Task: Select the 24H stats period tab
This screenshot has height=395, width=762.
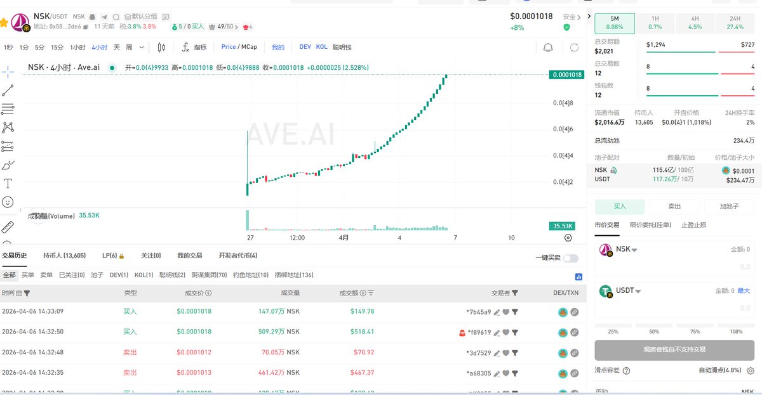Action: (735, 23)
